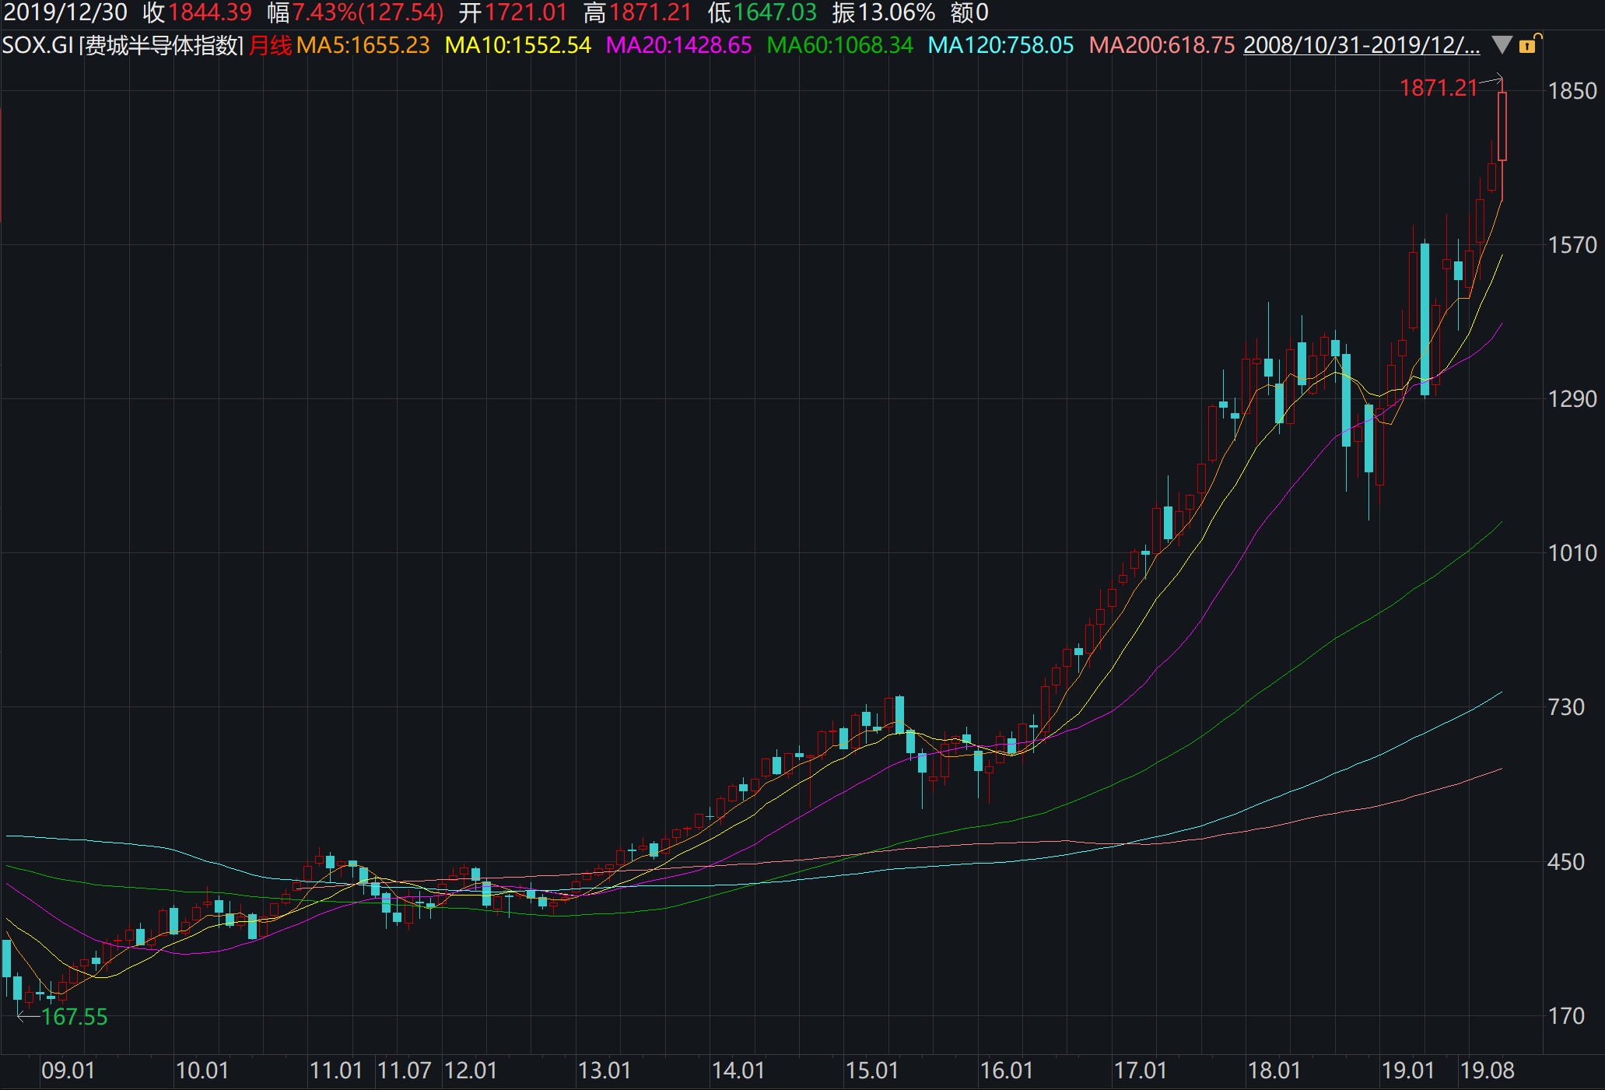The image size is (1605, 1090).
Task: Click the yellow unlock padlock icon
Action: (1529, 44)
